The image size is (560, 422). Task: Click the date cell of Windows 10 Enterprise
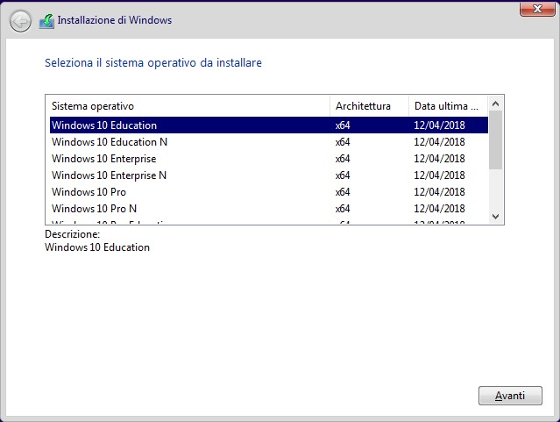click(x=439, y=159)
